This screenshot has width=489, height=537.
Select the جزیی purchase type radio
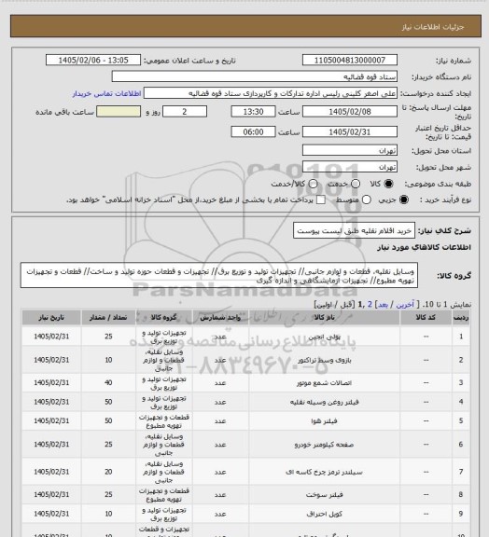point(404,200)
